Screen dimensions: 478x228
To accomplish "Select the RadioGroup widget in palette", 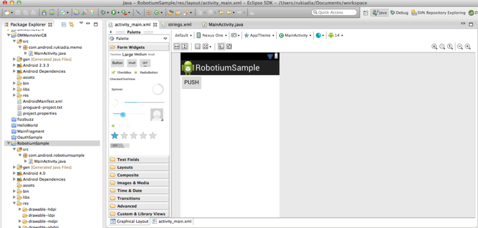I will pos(121,126).
